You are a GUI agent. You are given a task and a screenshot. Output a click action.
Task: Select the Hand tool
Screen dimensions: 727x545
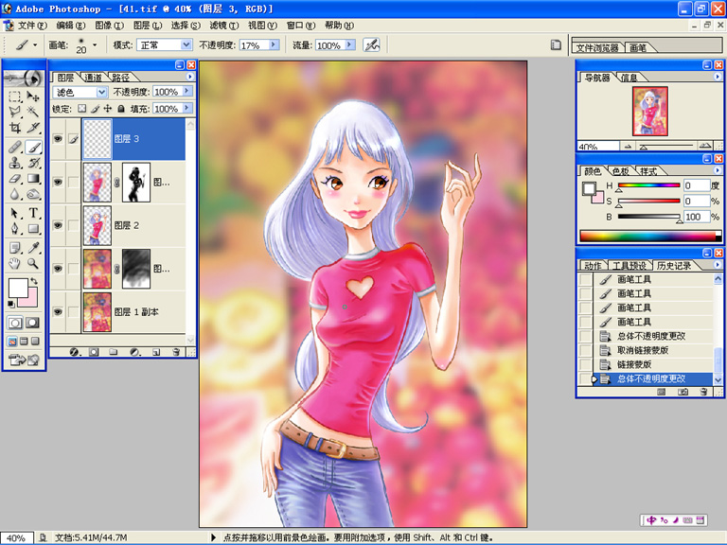pos(15,263)
